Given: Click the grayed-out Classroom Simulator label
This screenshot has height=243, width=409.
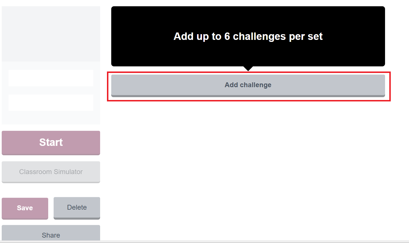Looking at the screenshot, I should click(51, 172).
